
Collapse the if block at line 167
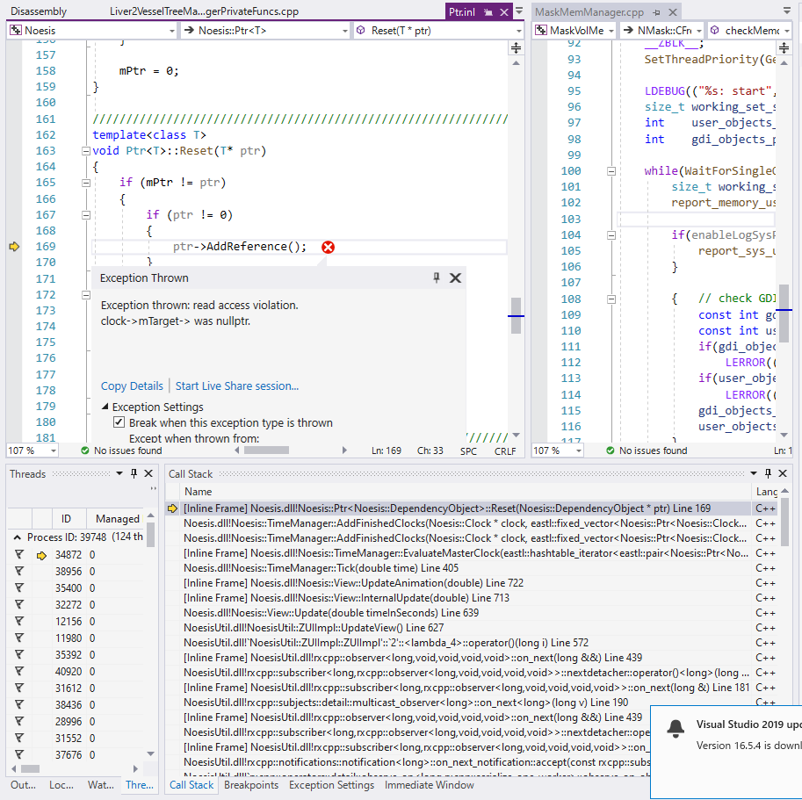pos(86,214)
